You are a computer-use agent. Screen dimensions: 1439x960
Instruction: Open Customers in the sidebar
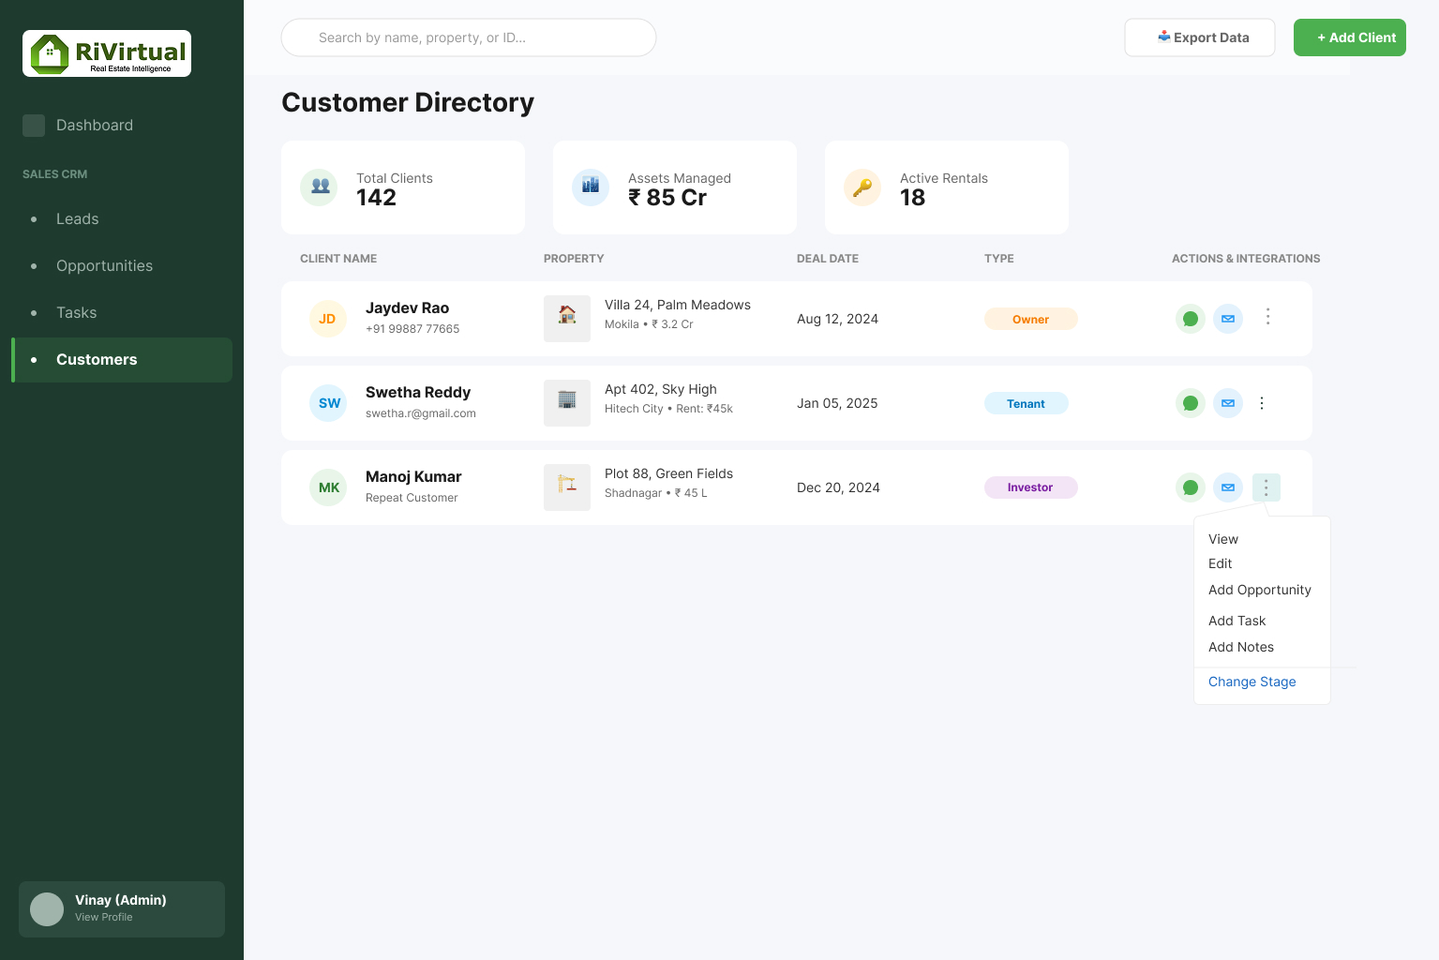pos(122,360)
